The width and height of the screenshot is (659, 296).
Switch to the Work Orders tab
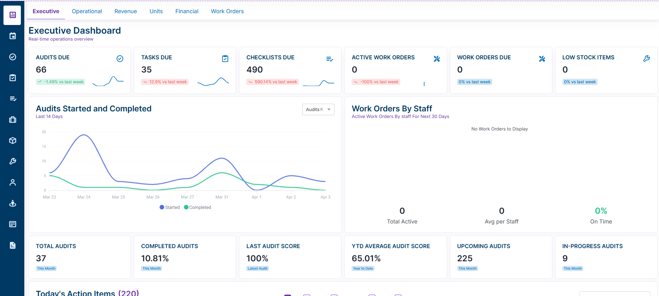tap(227, 11)
